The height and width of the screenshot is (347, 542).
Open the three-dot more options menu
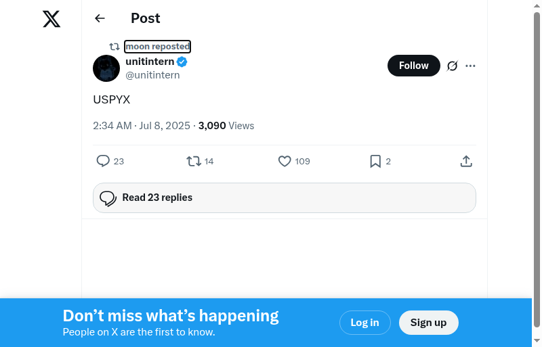pos(471,66)
